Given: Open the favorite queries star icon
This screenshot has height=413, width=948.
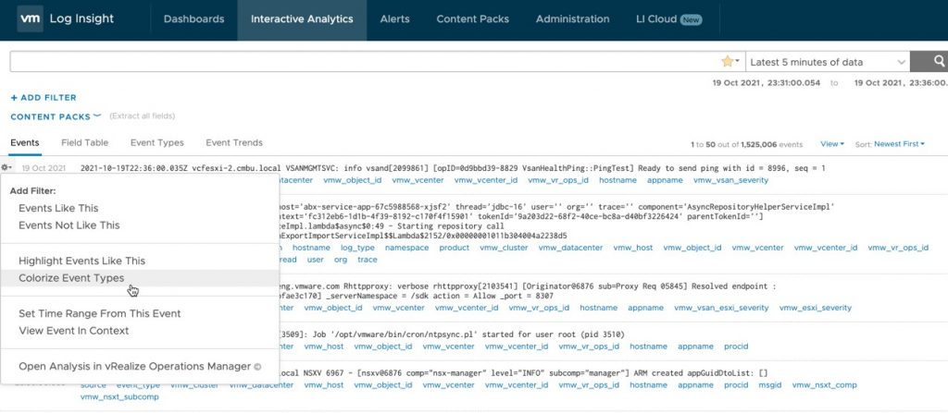Looking at the screenshot, I should point(729,62).
